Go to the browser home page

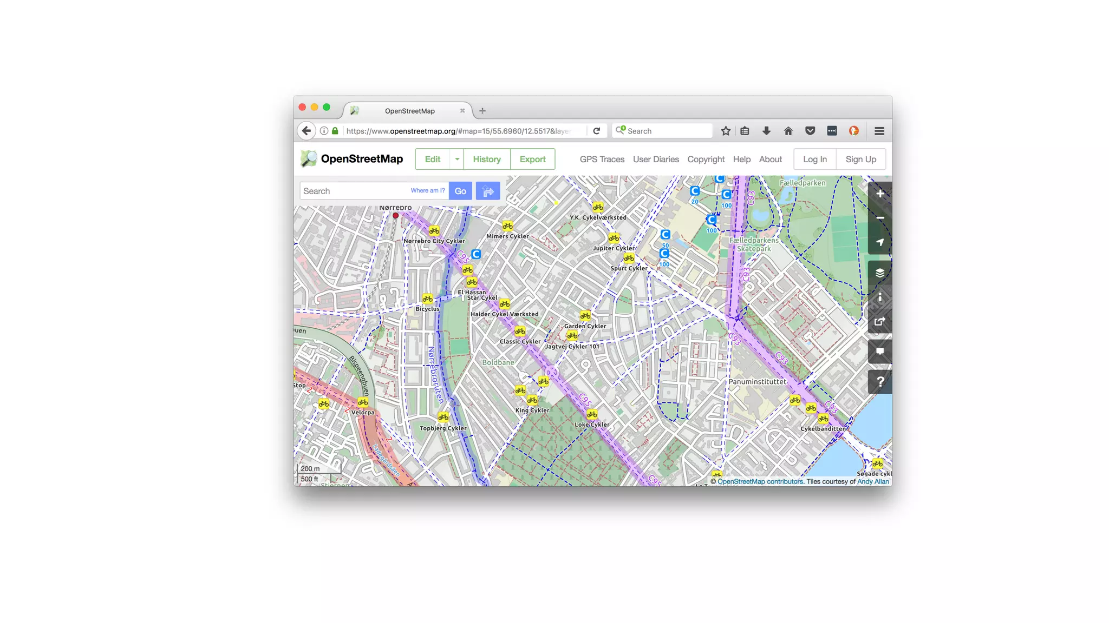[788, 131]
